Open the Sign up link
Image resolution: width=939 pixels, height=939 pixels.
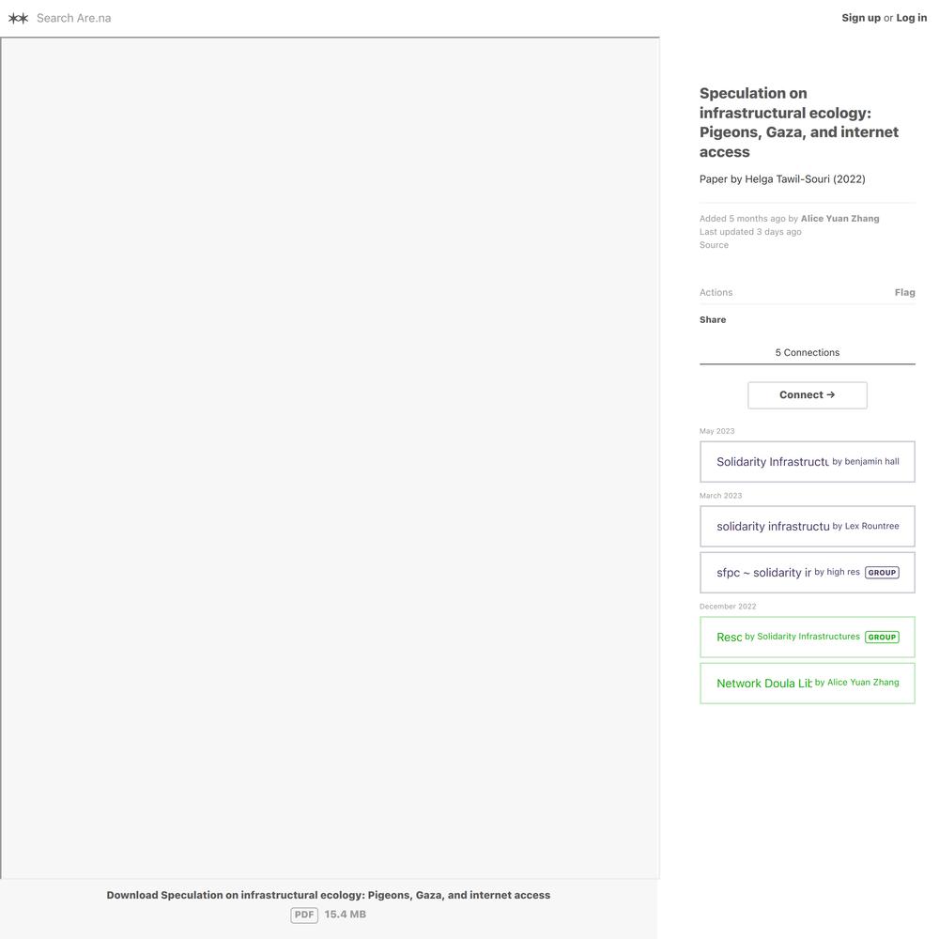pyautogui.click(x=860, y=18)
